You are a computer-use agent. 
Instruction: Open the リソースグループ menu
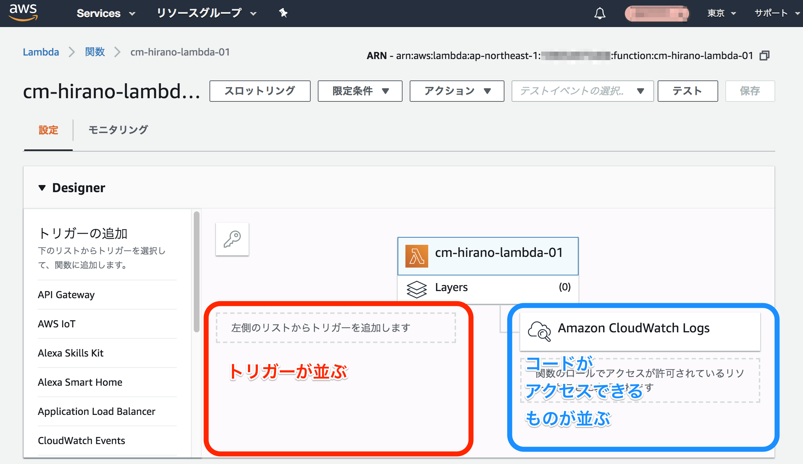207,14
